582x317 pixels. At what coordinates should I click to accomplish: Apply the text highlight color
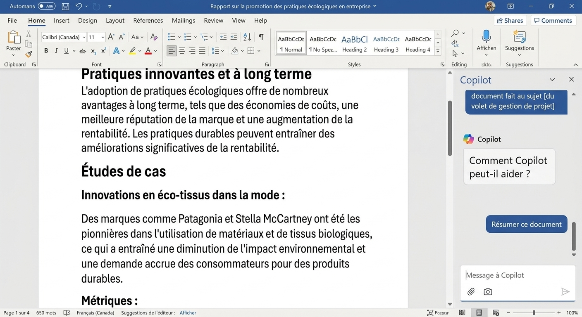pyautogui.click(x=132, y=51)
